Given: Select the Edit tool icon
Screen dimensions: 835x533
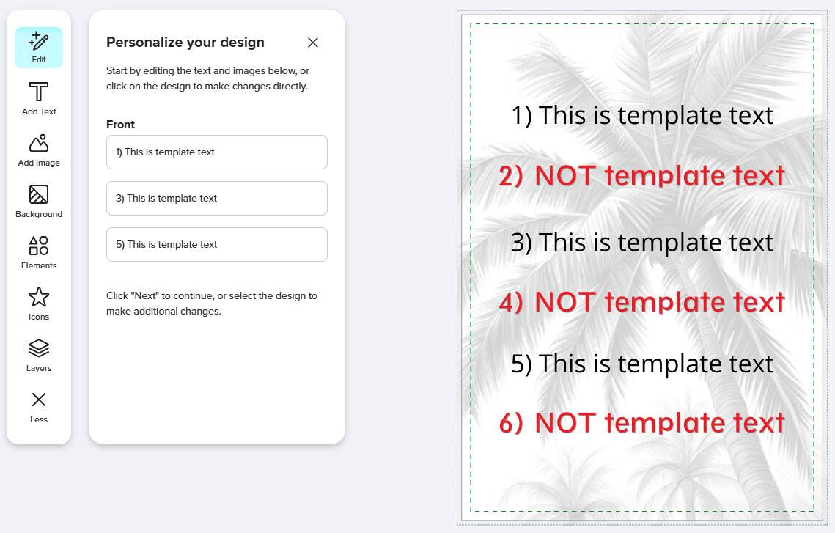Looking at the screenshot, I should coord(39,48).
